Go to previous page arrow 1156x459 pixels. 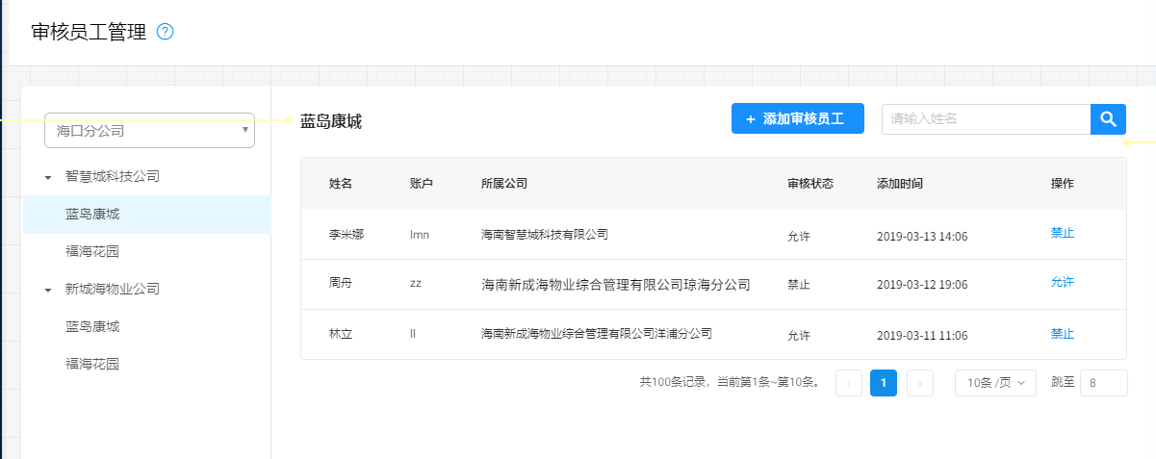click(849, 383)
